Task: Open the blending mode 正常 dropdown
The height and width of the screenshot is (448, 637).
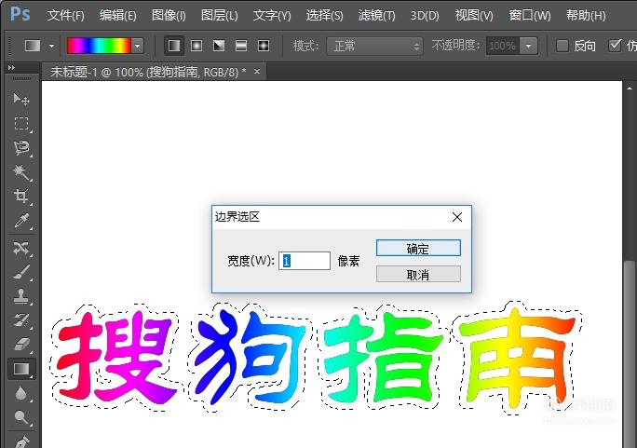Action: pyautogui.click(x=374, y=46)
